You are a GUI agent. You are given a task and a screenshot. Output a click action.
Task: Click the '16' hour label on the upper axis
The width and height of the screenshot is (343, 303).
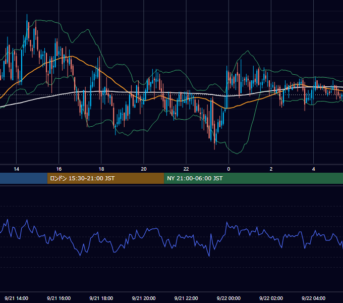tap(59, 169)
